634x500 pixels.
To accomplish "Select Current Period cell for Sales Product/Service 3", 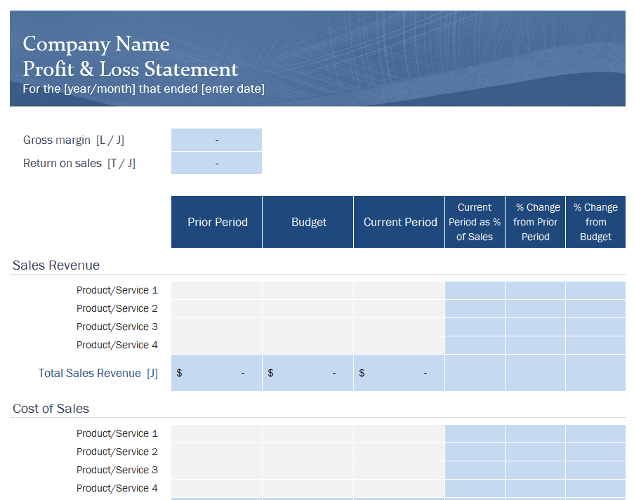I will [x=399, y=327].
